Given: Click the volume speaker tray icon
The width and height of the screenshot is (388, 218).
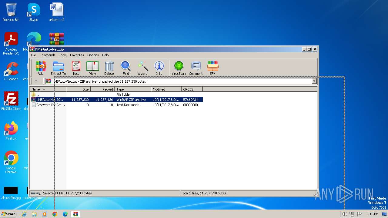Looking at the screenshot, I should (344, 214).
